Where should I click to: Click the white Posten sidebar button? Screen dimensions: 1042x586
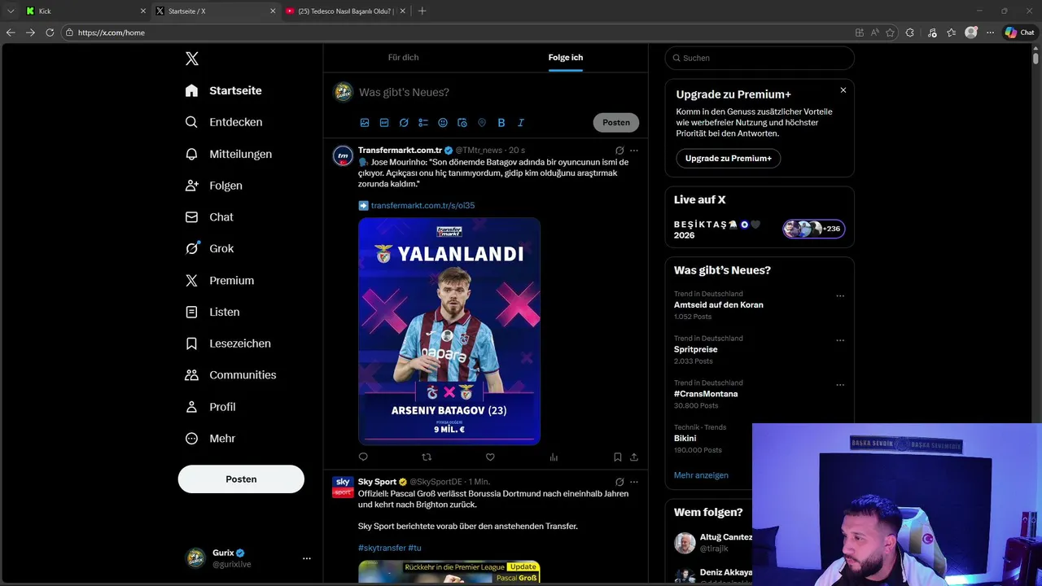pos(241,479)
